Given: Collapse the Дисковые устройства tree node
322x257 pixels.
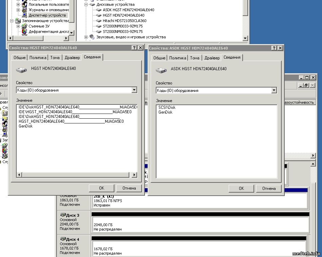Looking at the screenshot, I should tap(86, 4).
